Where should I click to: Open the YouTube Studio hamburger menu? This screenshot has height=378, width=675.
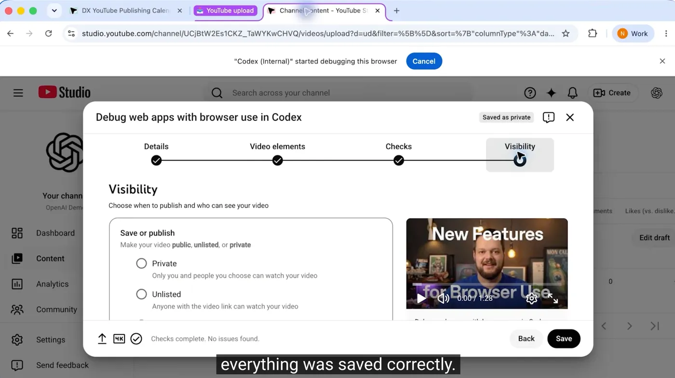(18, 93)
